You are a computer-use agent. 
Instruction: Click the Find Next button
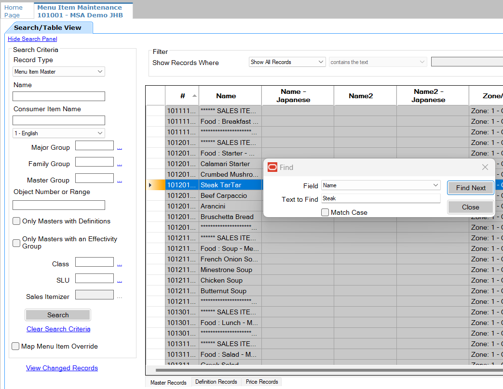470,188
